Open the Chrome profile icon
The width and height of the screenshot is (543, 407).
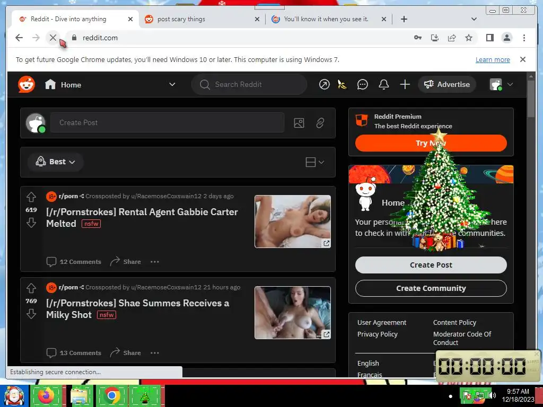(x=506, y=38)
